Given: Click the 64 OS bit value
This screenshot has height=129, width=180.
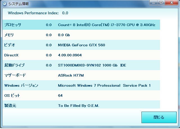Looking at the screenshot, I should click(x=60, y=95).
